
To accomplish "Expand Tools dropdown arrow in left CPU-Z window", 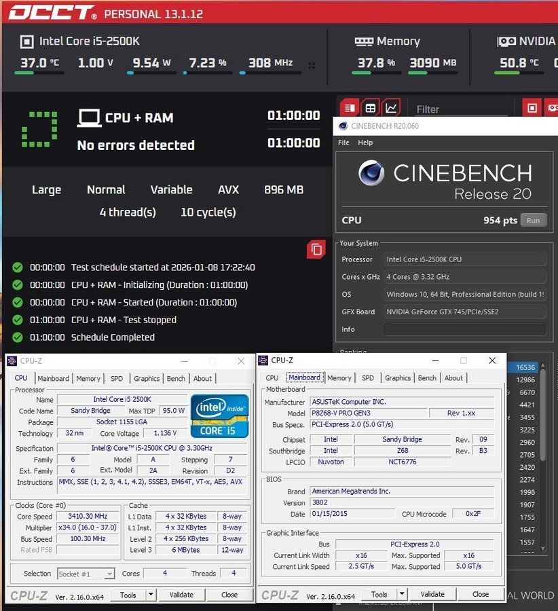I will point(151,595).
